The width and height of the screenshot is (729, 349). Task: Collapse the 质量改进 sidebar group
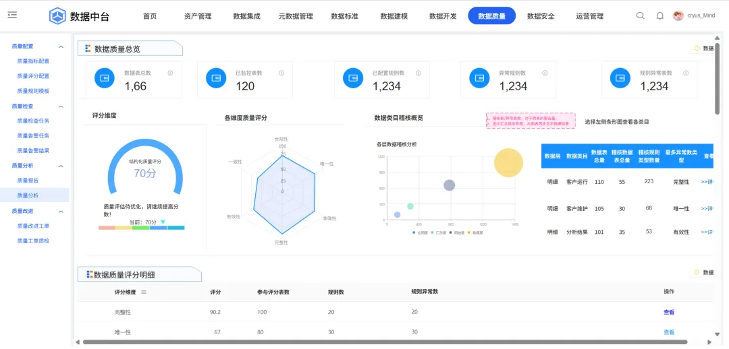(x=61, y=211)
